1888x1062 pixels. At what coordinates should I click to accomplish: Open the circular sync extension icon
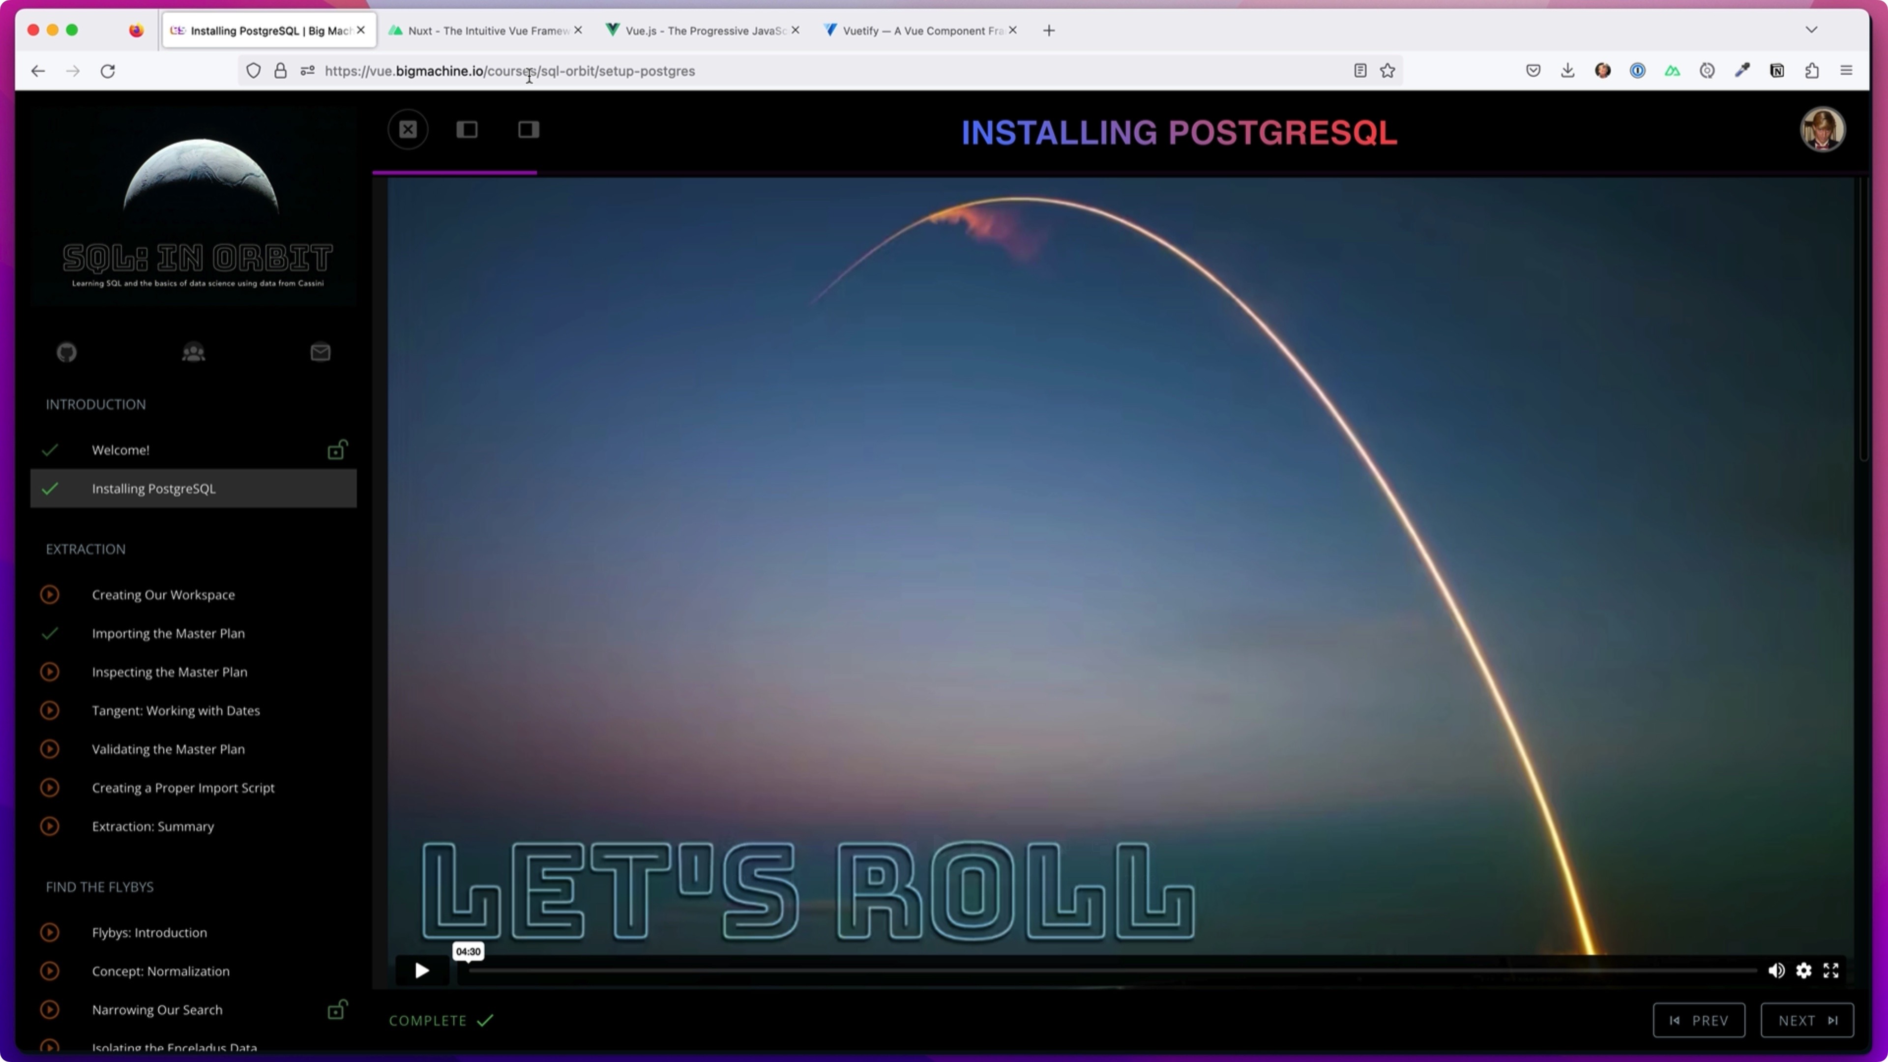point(1707,71)
